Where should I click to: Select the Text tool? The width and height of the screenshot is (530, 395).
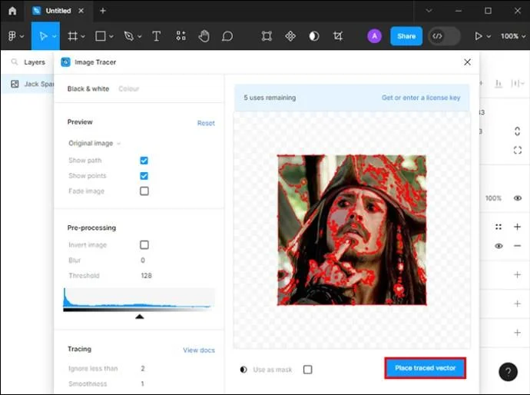156,36
